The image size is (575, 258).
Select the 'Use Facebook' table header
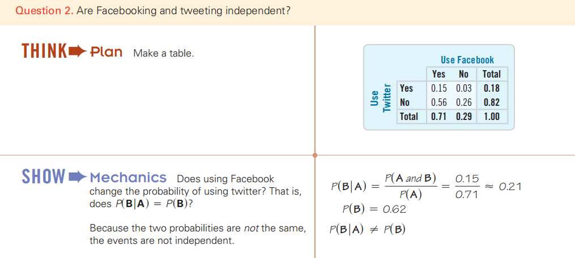pyautogui.click(x=467, y=60)
